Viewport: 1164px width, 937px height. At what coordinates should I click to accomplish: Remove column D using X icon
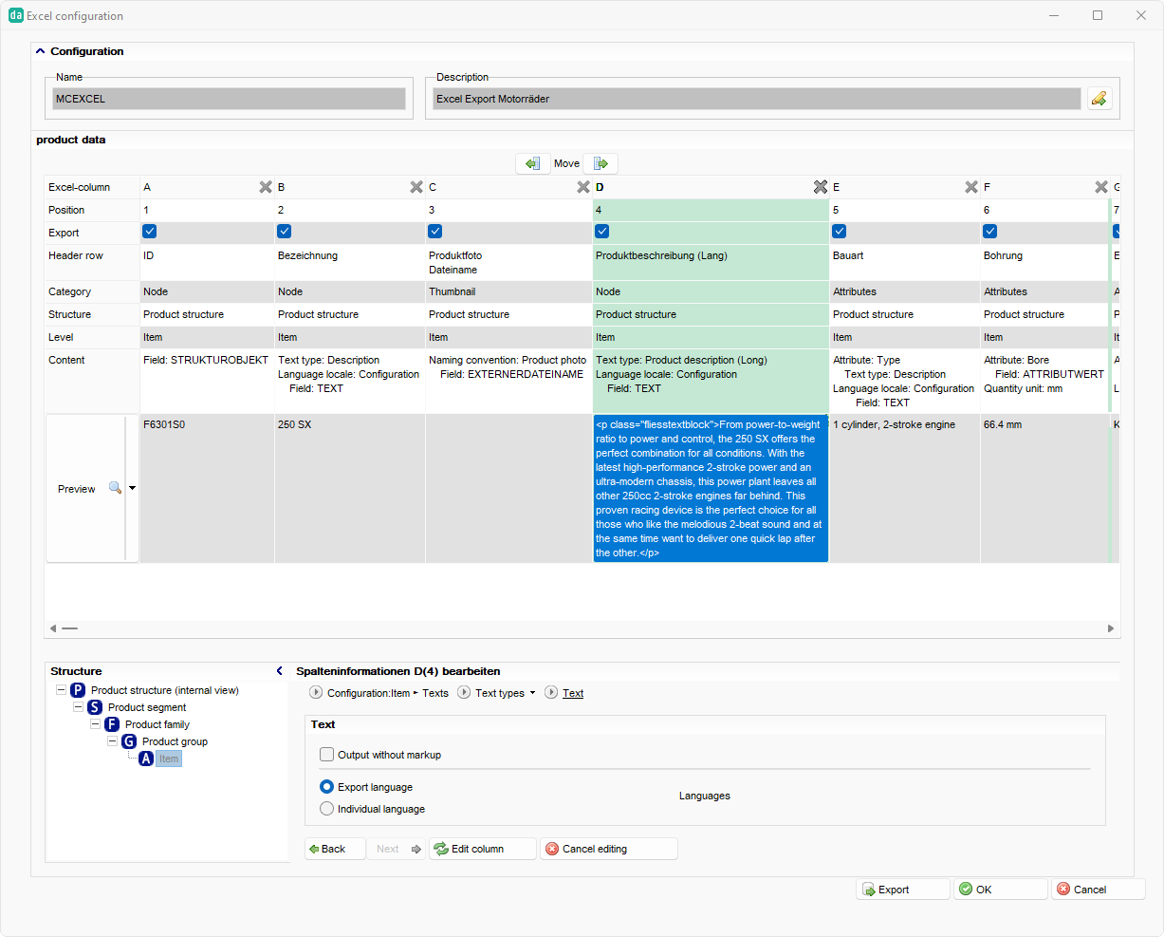pyautogui.click(x=821, y=187)
